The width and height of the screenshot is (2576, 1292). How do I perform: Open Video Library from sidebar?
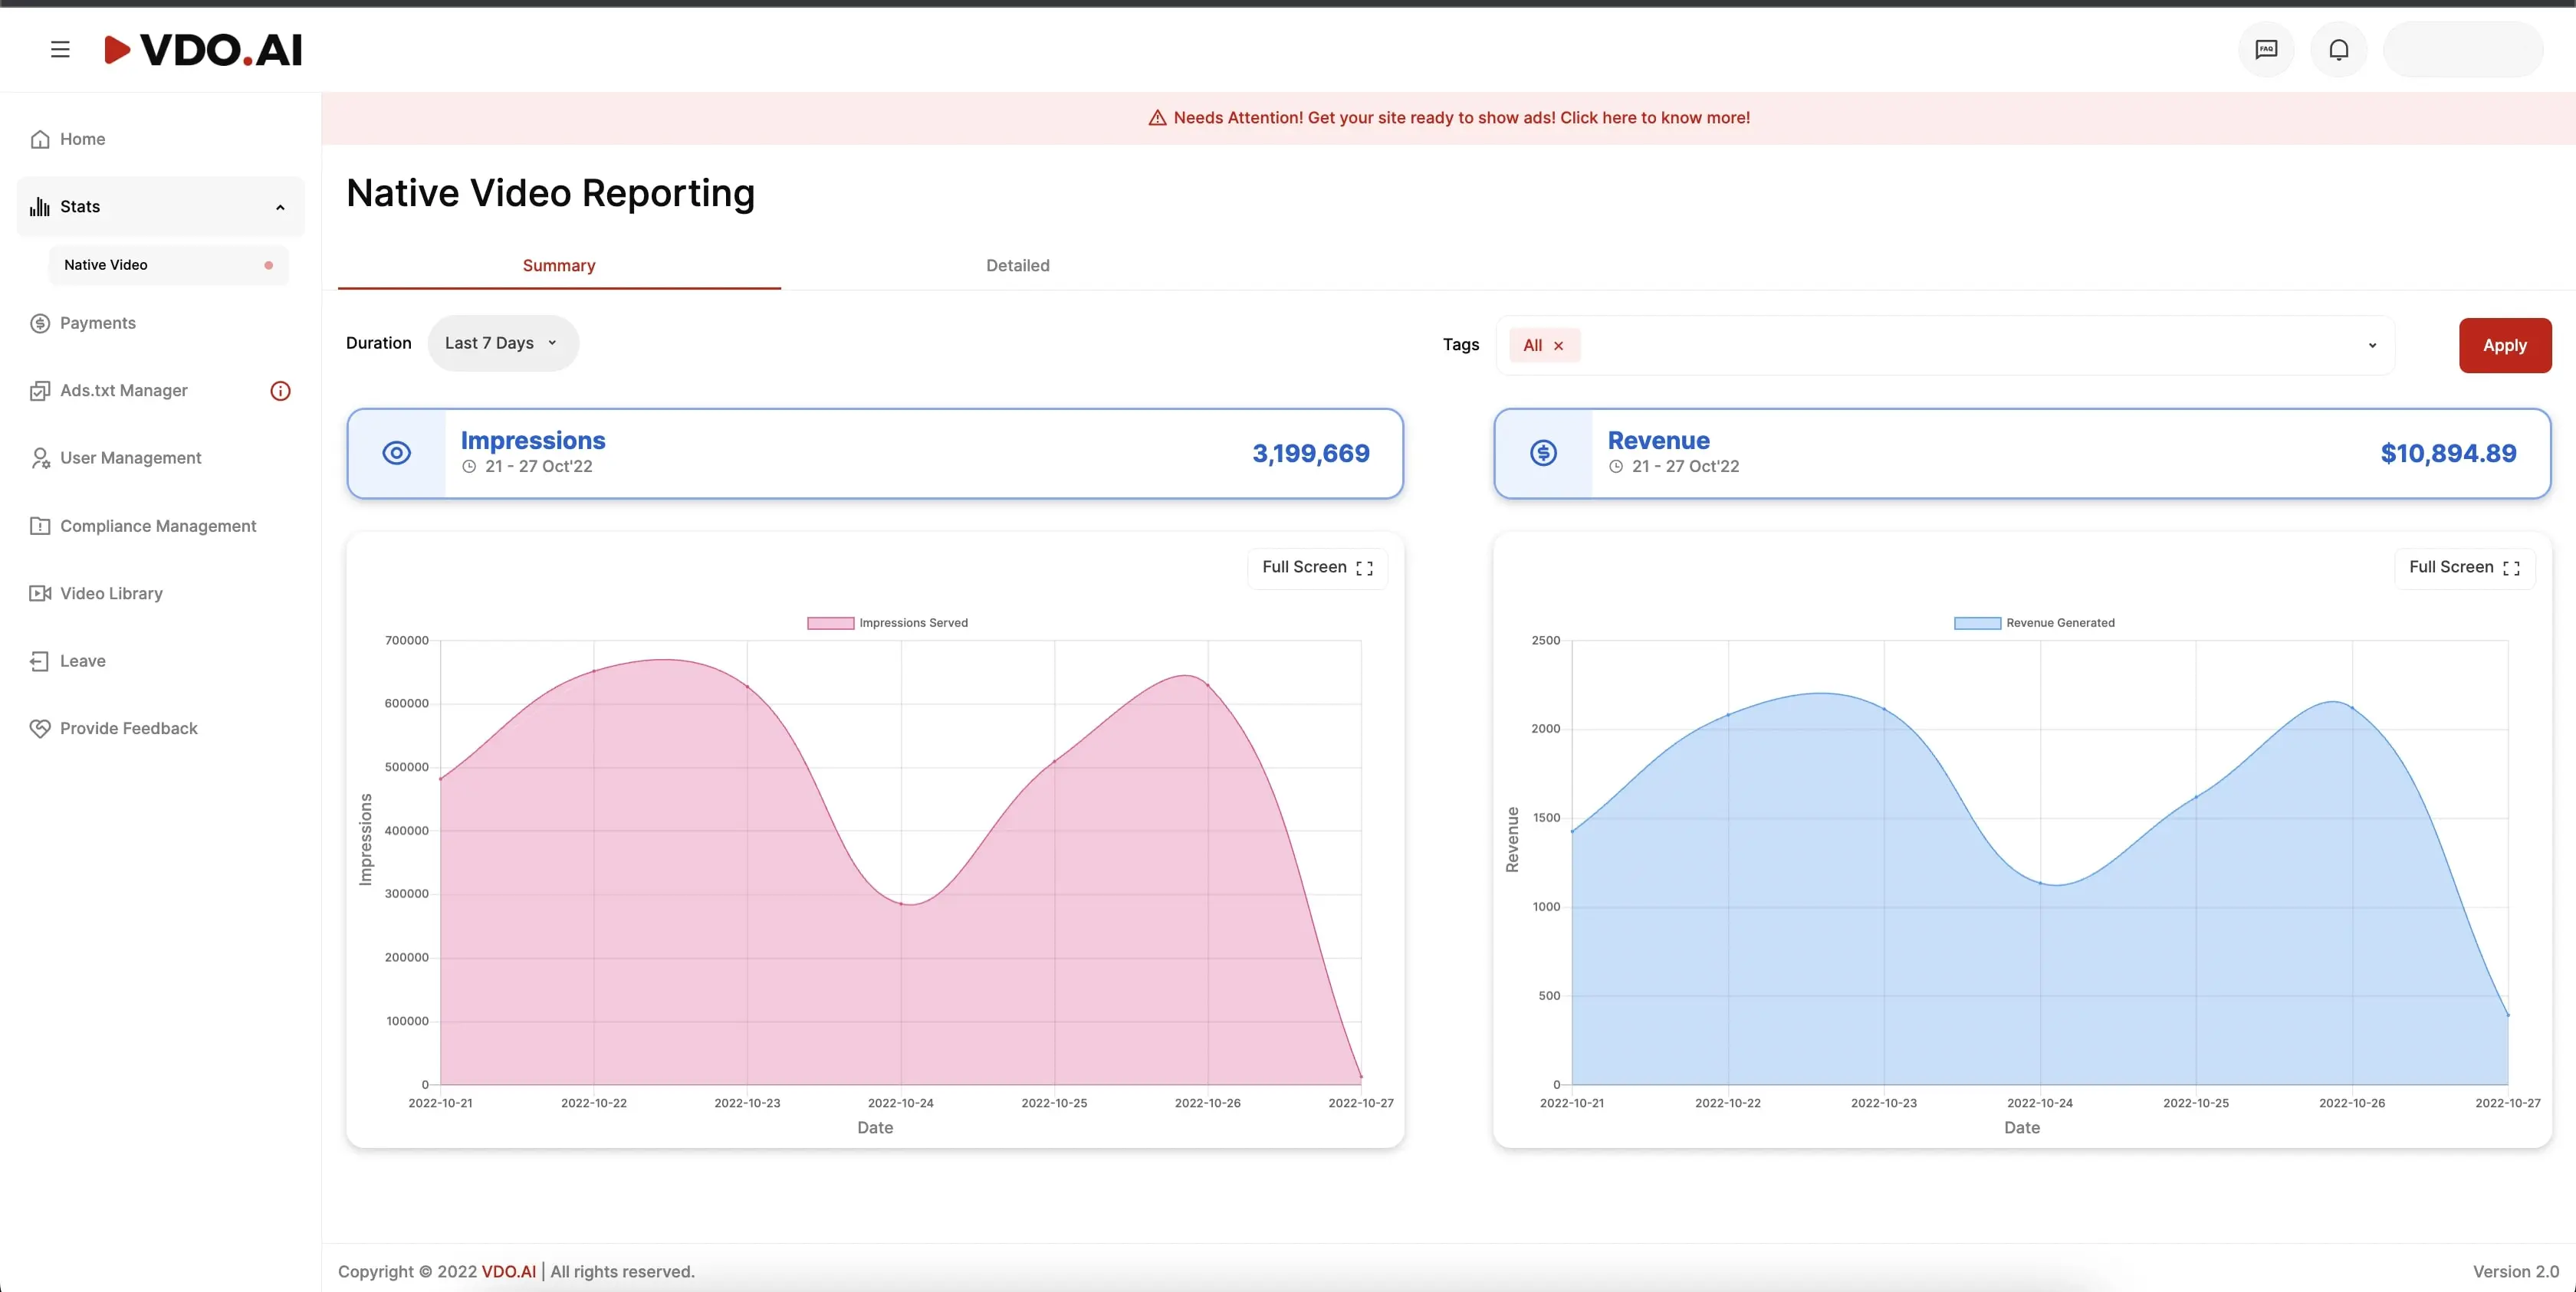(110, 594)
